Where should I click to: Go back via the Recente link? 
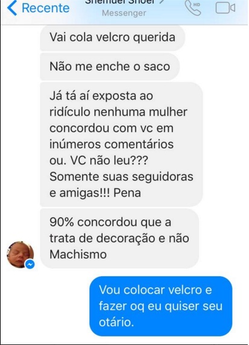(46, 8)
